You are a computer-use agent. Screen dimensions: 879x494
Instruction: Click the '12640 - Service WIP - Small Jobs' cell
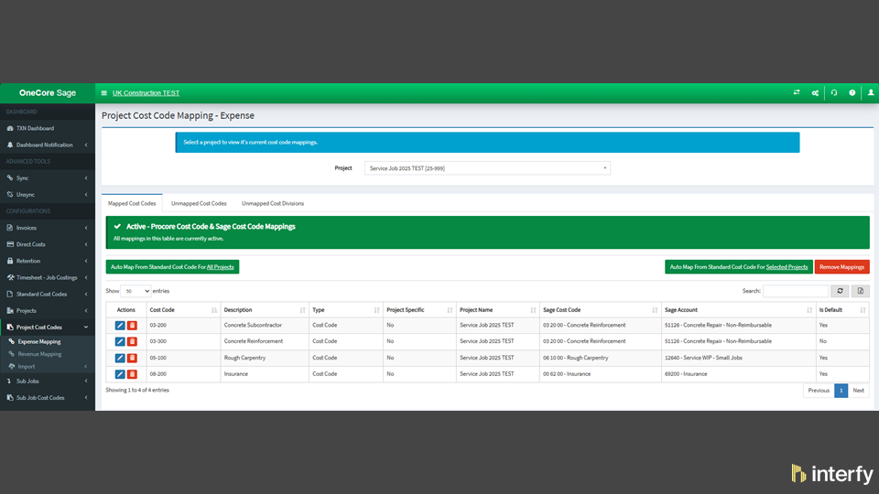point(738,358)
